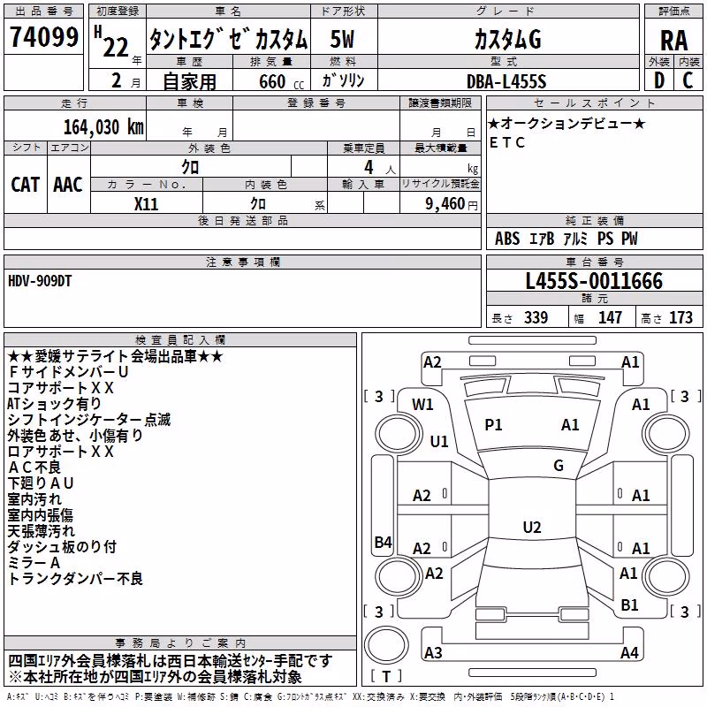Click width value "147"
Viewport: 707px width, 707px height.
pyautogui.click(x=610, y=317)
